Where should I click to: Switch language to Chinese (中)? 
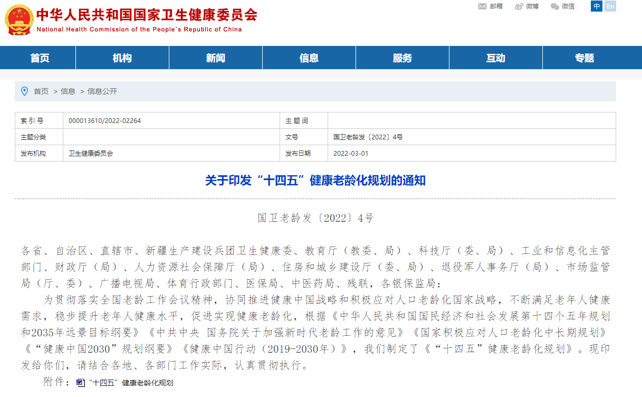click(597, 6)
